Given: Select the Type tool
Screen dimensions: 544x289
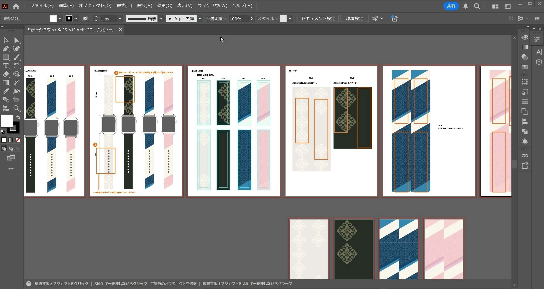Looking at the screenshot, I should tap(6, 66).
